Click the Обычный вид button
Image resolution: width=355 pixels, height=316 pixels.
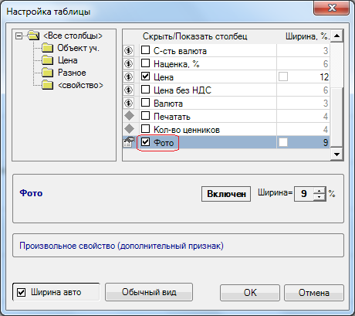point(149,292)
